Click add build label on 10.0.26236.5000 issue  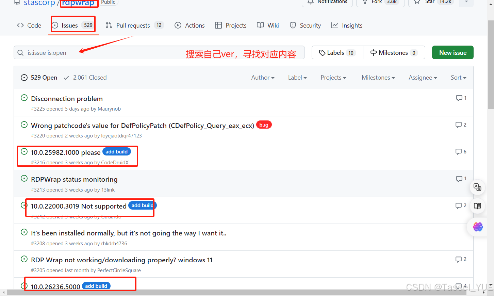(x=96, y=286)
